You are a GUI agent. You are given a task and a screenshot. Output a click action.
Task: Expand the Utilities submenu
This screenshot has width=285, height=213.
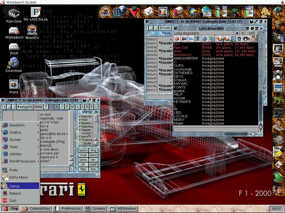point(20,154)
